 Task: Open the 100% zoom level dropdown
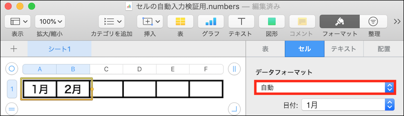50,21
